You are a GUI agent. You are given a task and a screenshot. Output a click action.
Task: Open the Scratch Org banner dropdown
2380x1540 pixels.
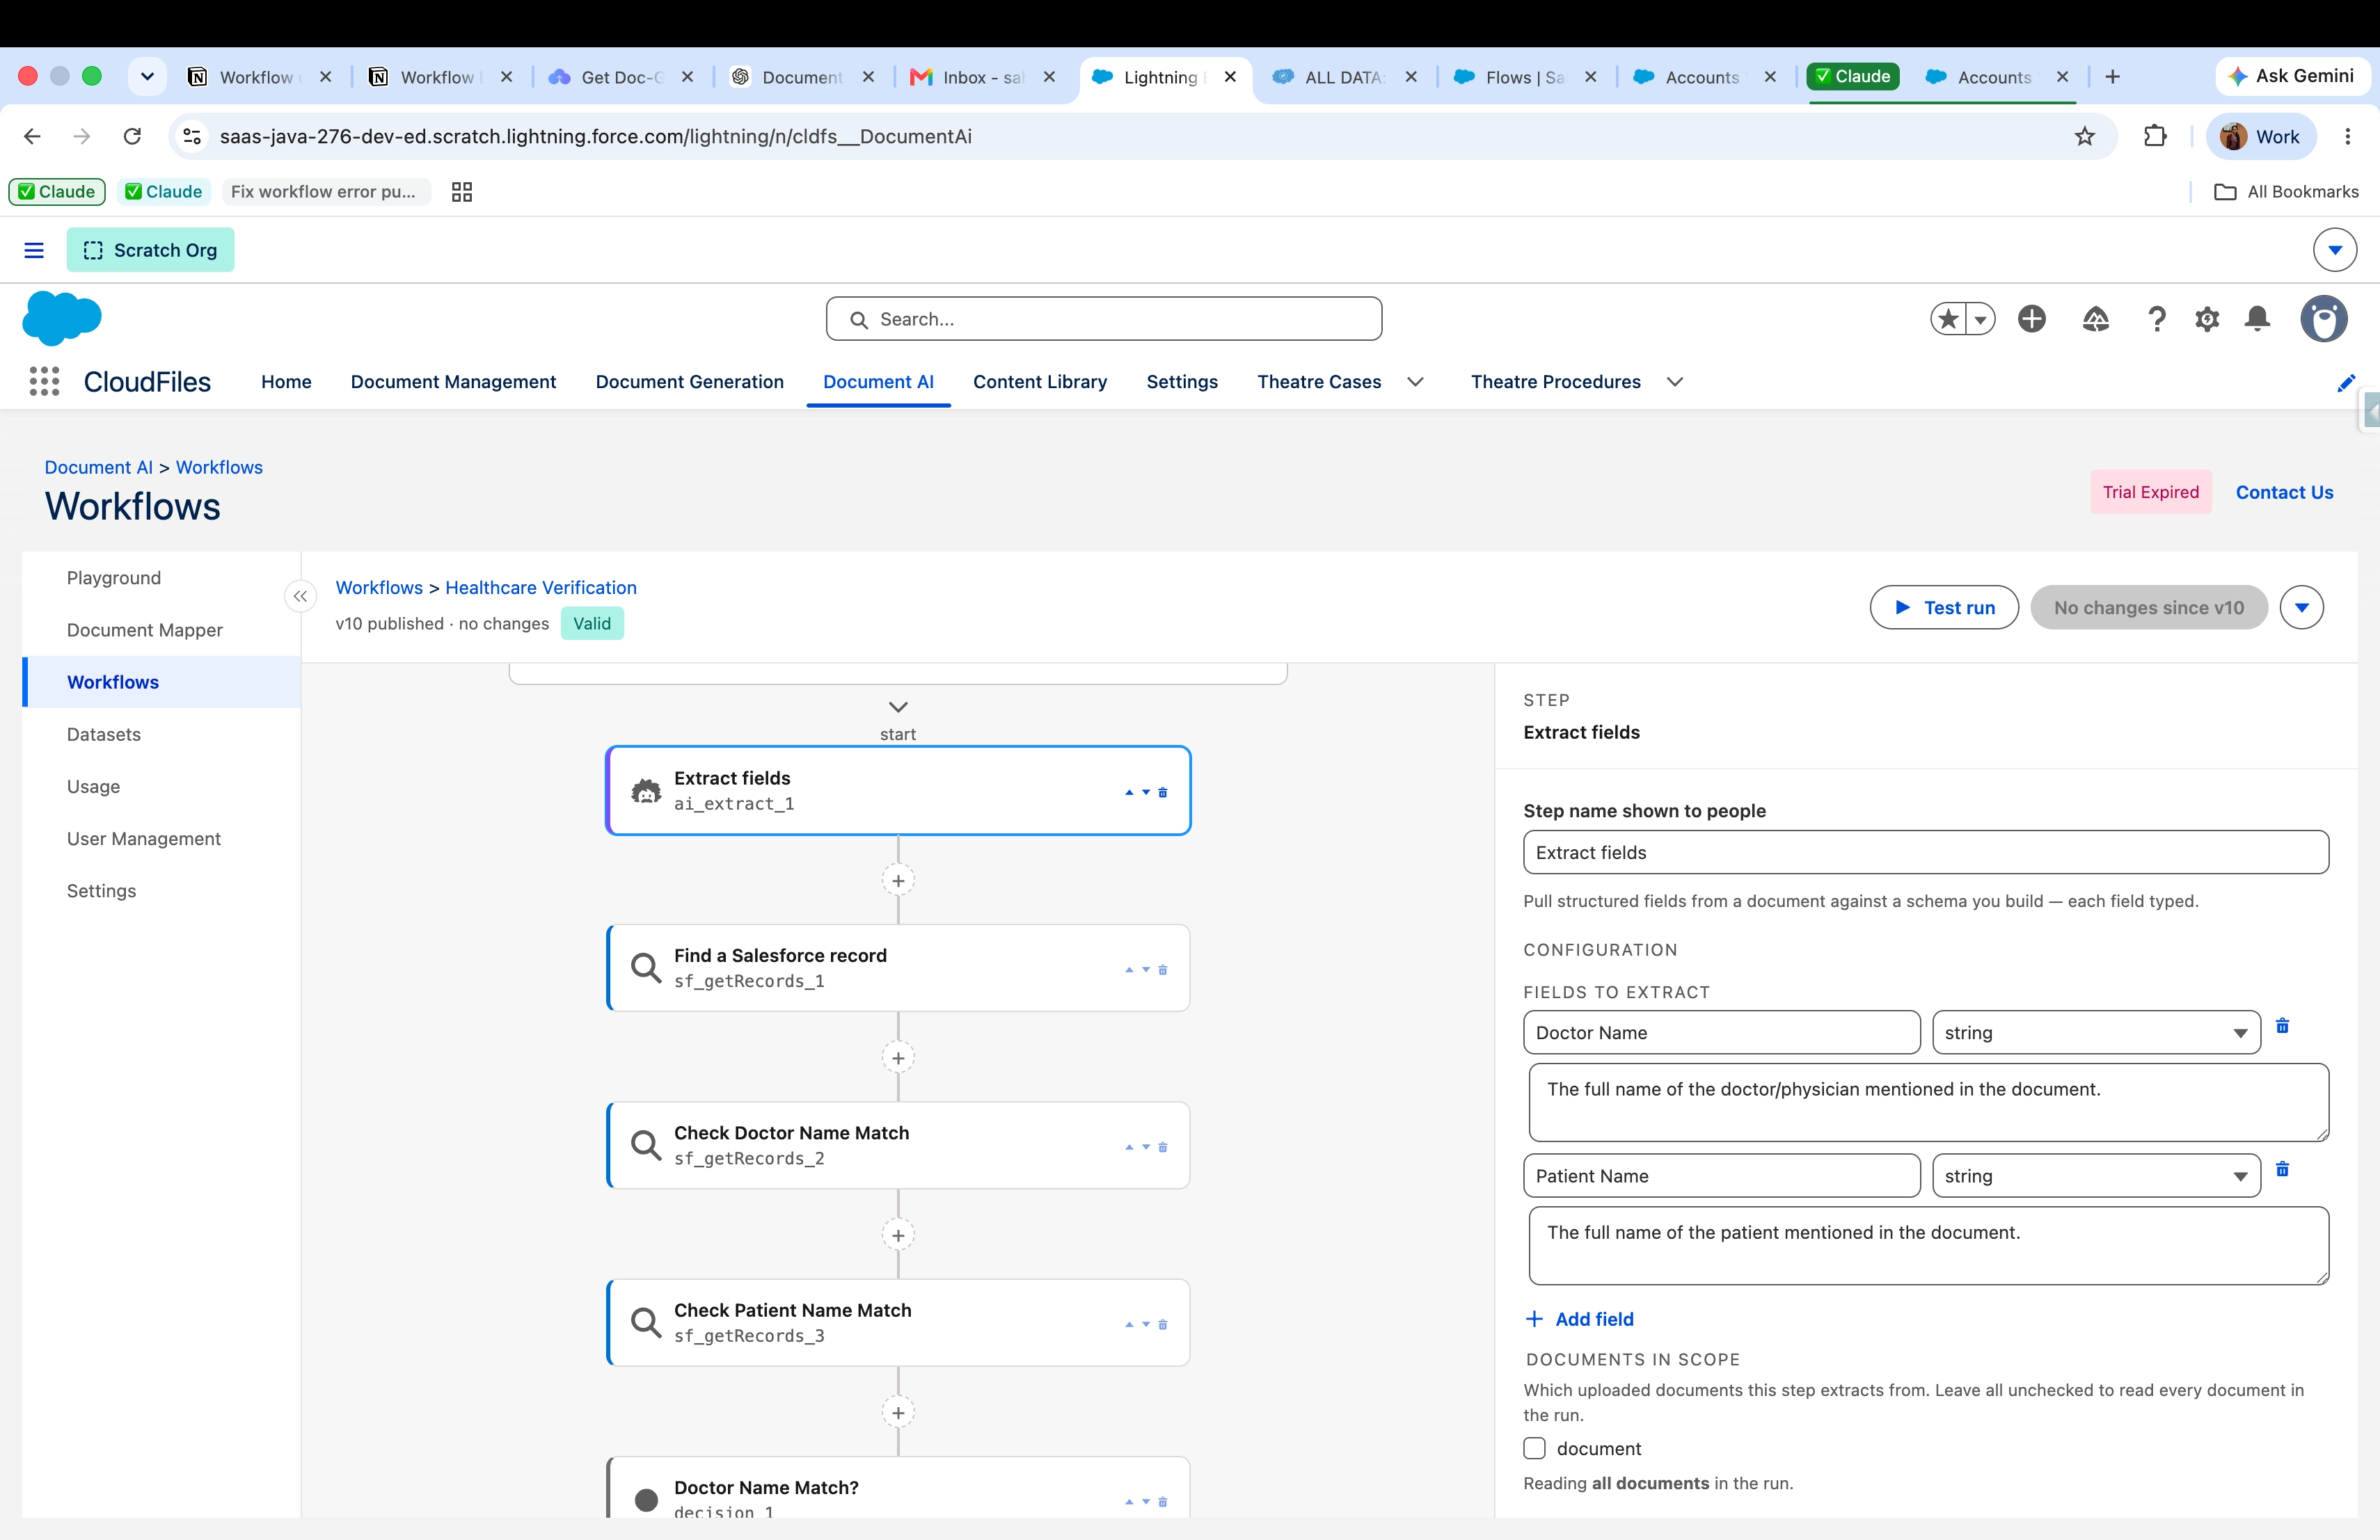(2335, 250)
